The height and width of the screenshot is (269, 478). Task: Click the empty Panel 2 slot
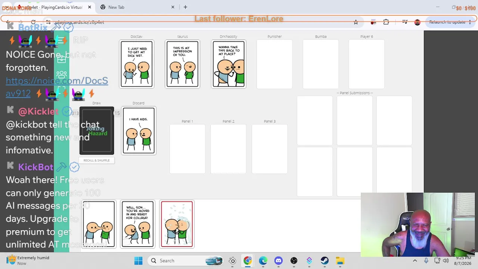(x=229, y=149)
